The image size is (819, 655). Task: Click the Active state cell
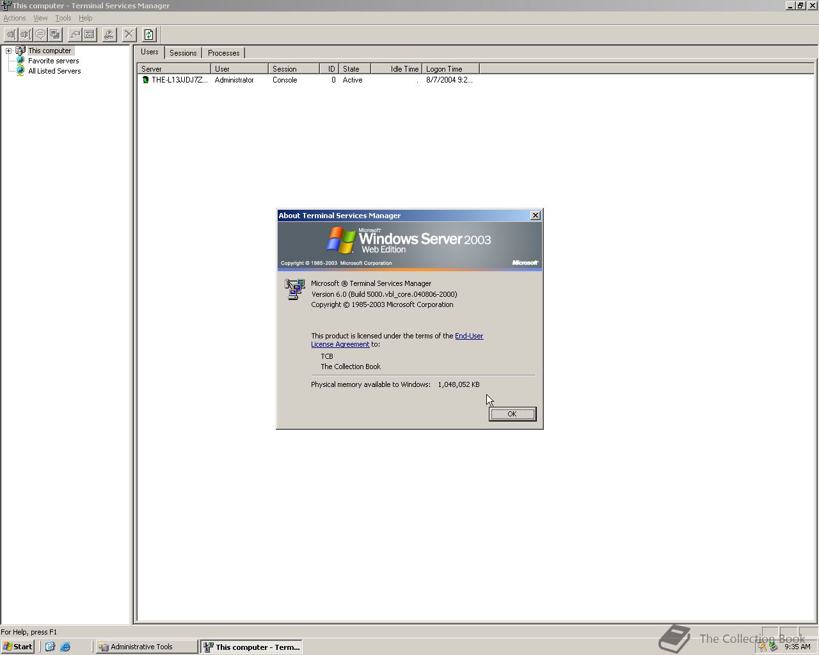[x=353, y=80]
